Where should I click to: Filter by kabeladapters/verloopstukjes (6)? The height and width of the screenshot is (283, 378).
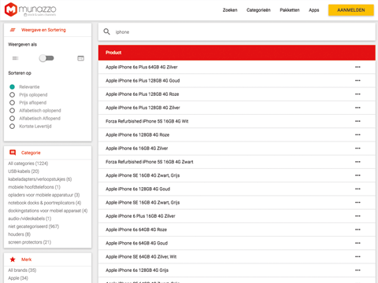(39, 179)
